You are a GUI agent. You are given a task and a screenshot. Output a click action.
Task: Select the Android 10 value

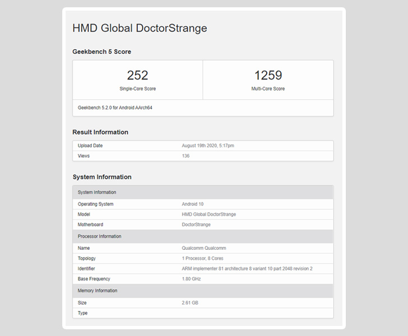pos(193,204)
